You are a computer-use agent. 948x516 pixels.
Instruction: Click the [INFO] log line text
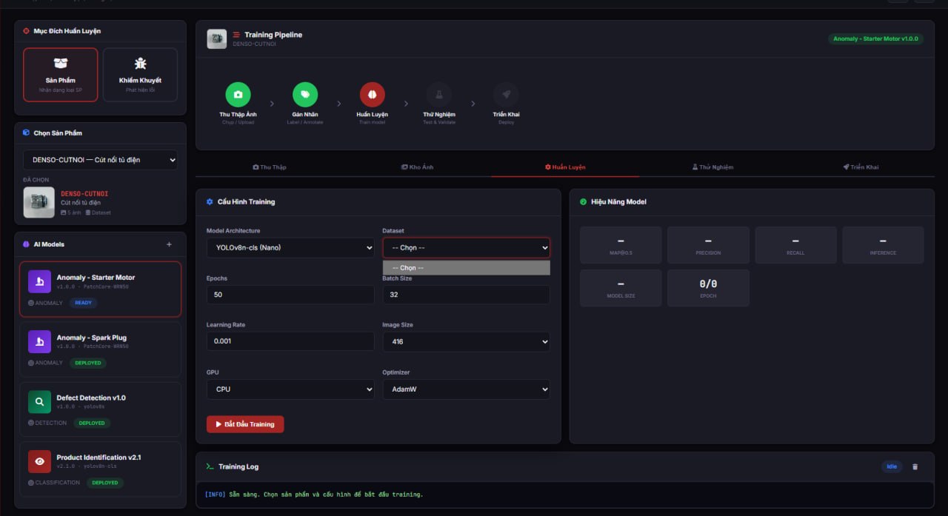coord(314,494)
